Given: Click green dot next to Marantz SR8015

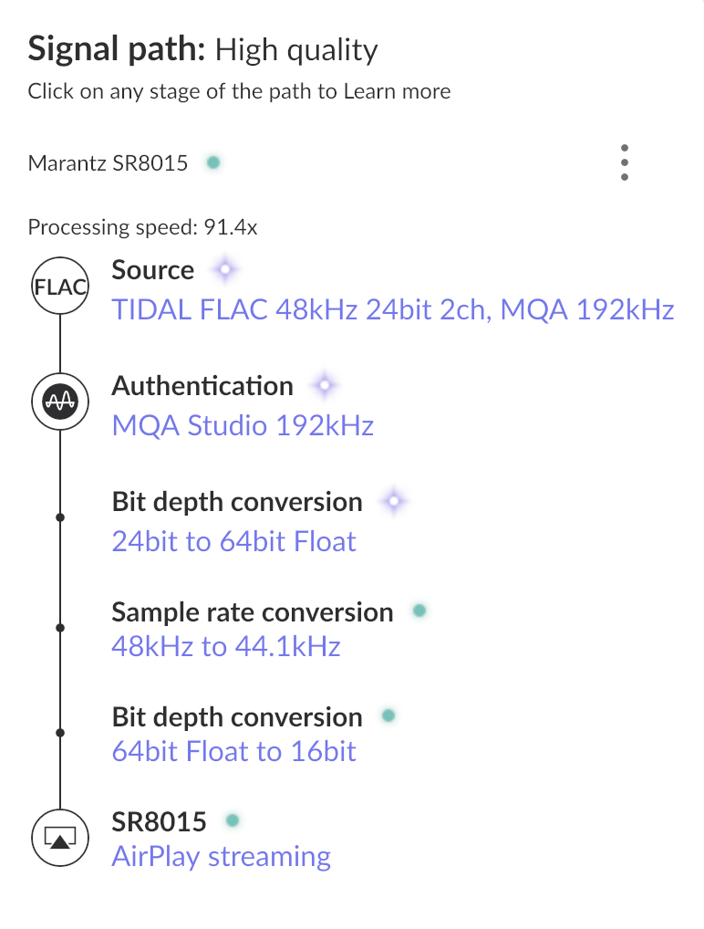Looking at the screenshot, I should coord(212,163).
